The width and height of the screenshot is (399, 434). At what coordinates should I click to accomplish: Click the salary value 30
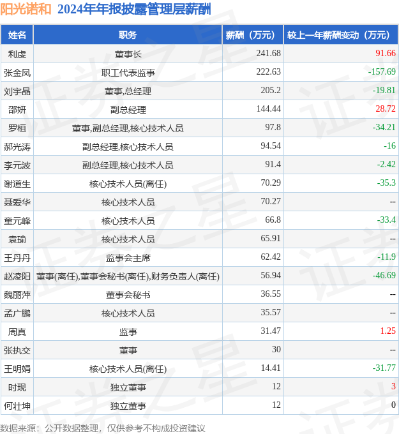276,350
